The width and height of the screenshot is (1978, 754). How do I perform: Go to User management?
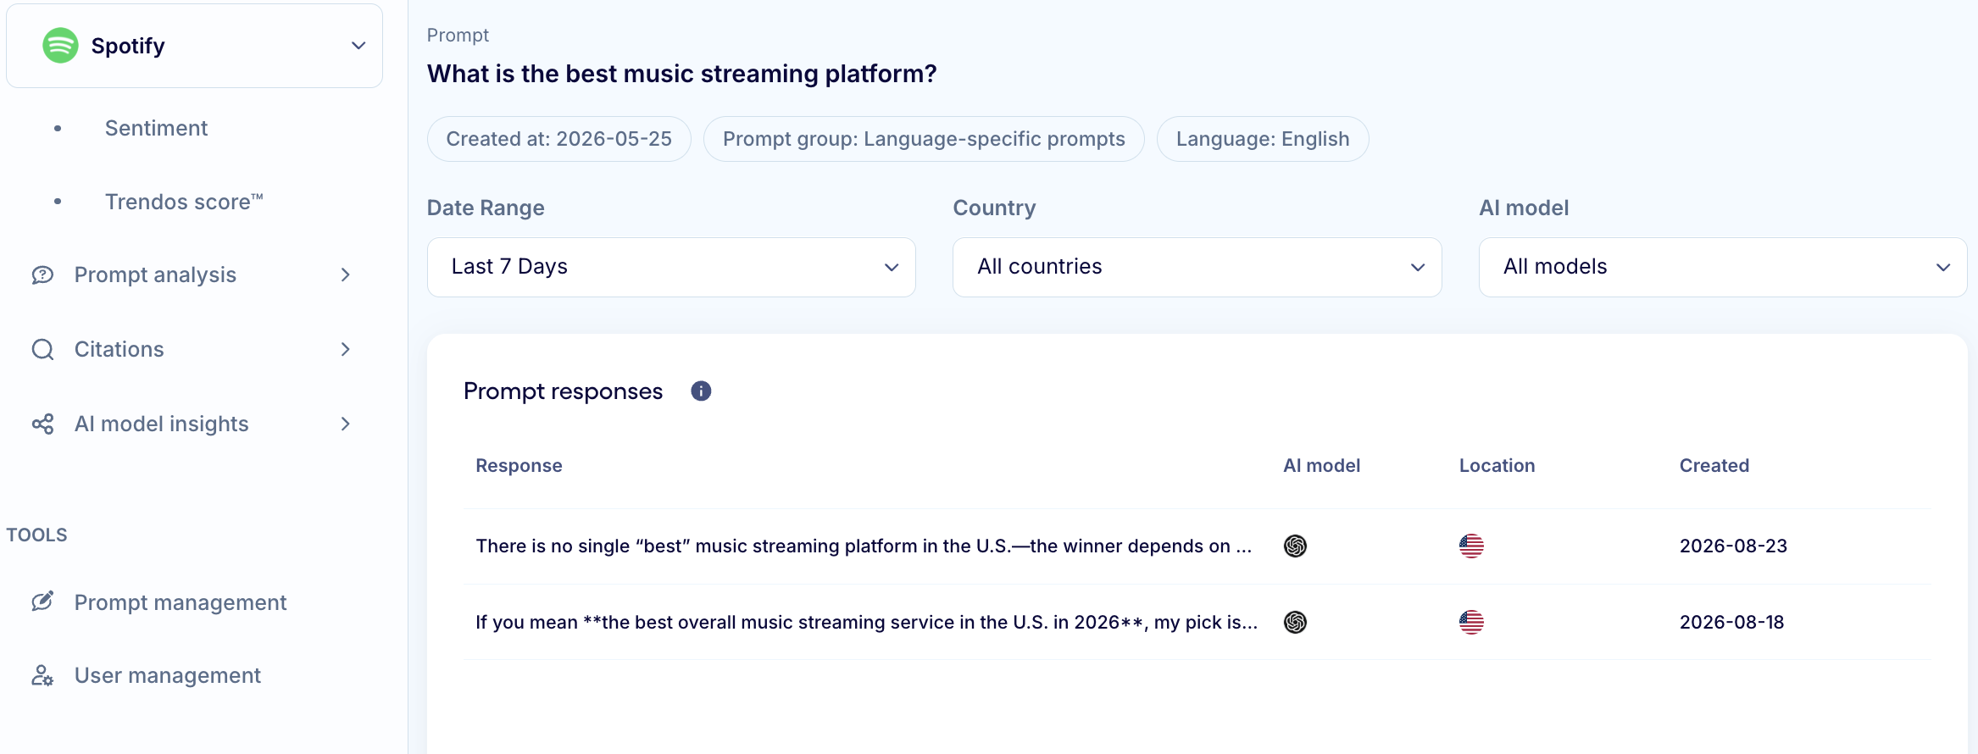pos(168,675)
